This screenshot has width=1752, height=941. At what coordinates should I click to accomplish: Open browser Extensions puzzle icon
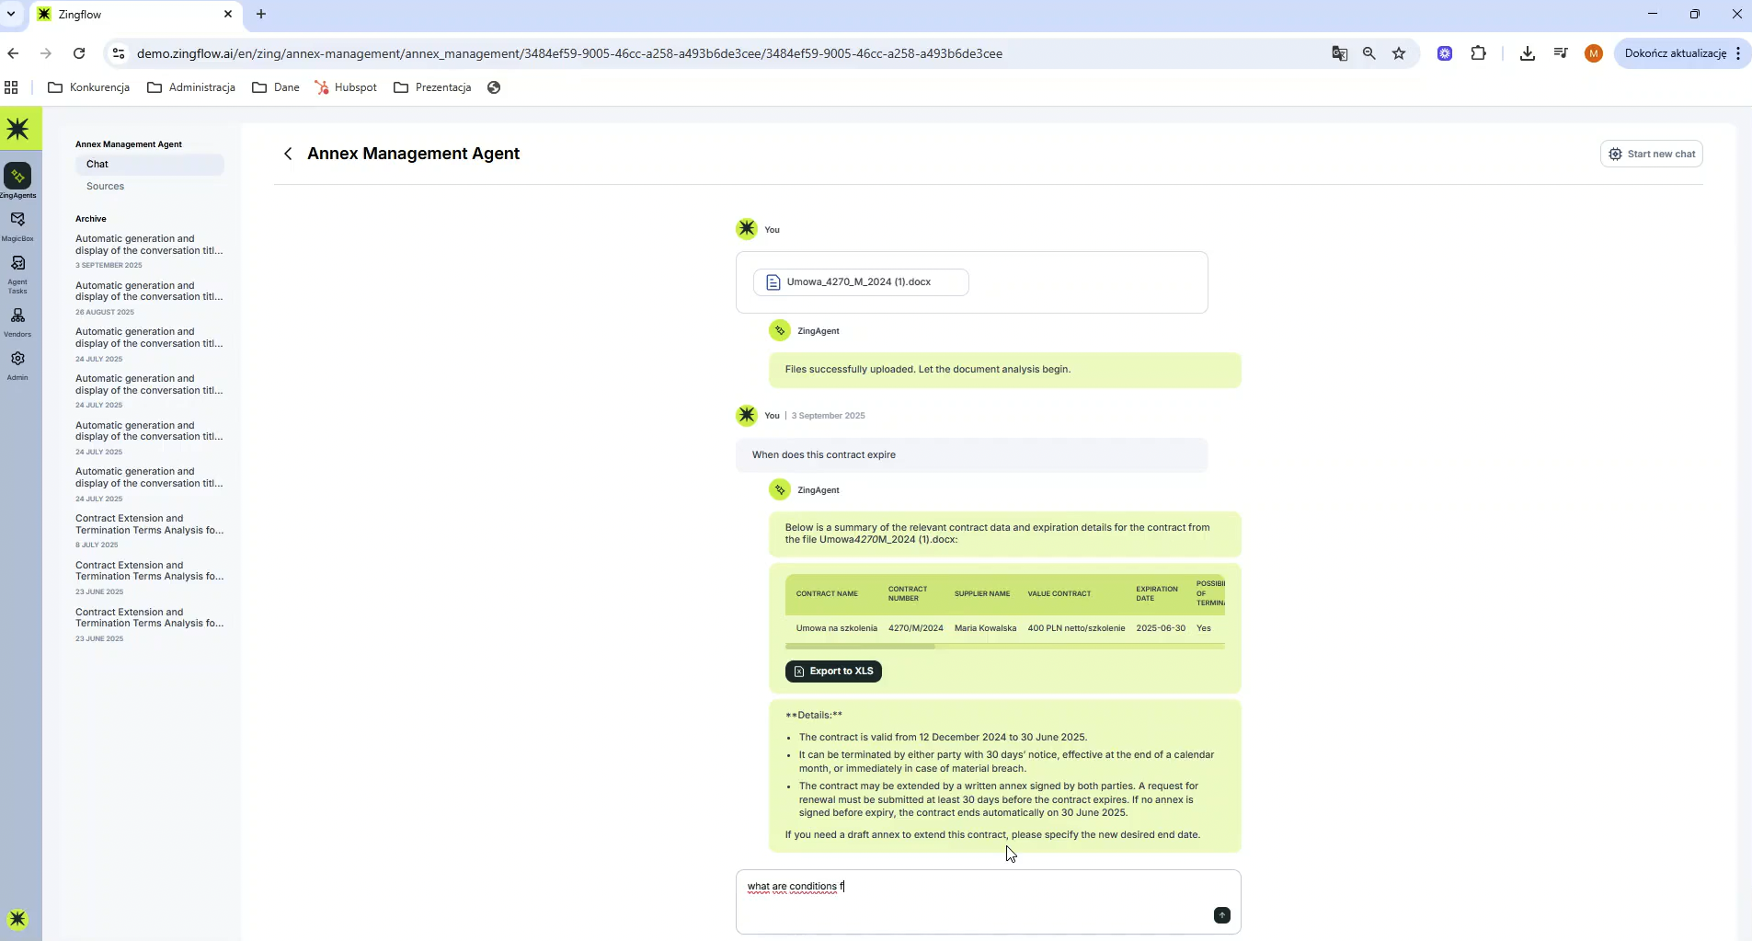tap(1478, 53)
